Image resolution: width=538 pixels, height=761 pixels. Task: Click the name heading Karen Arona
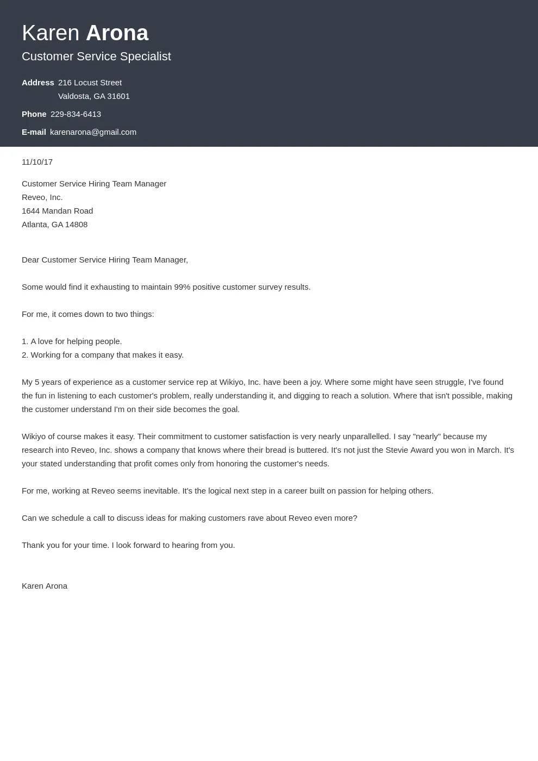pyautogui.click(x=85, y=33)
